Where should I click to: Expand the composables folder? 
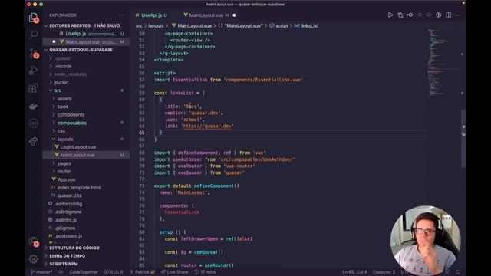coord(86,123)
